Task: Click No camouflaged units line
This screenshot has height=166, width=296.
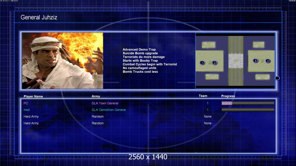Action: click(139, 68)
